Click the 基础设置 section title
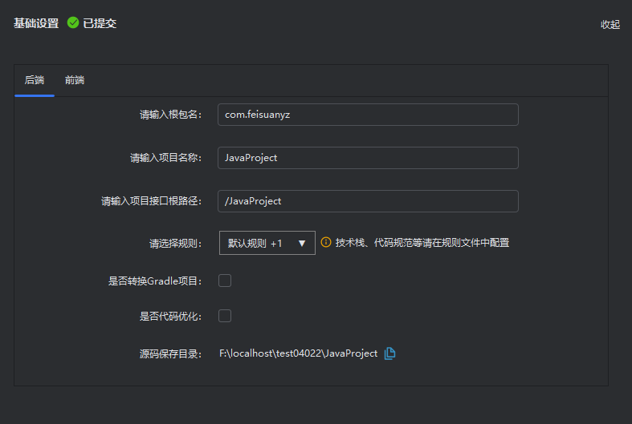This screenshot has width=632, height=424. click(36, 23)
